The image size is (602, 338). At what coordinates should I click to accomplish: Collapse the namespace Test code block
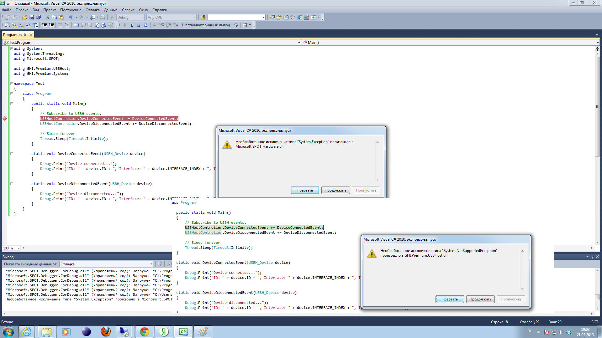coord(12,84)
